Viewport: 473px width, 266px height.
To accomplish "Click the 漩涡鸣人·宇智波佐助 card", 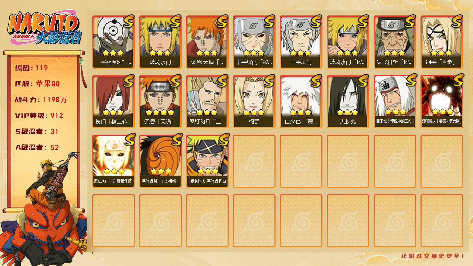I will 207,161.
